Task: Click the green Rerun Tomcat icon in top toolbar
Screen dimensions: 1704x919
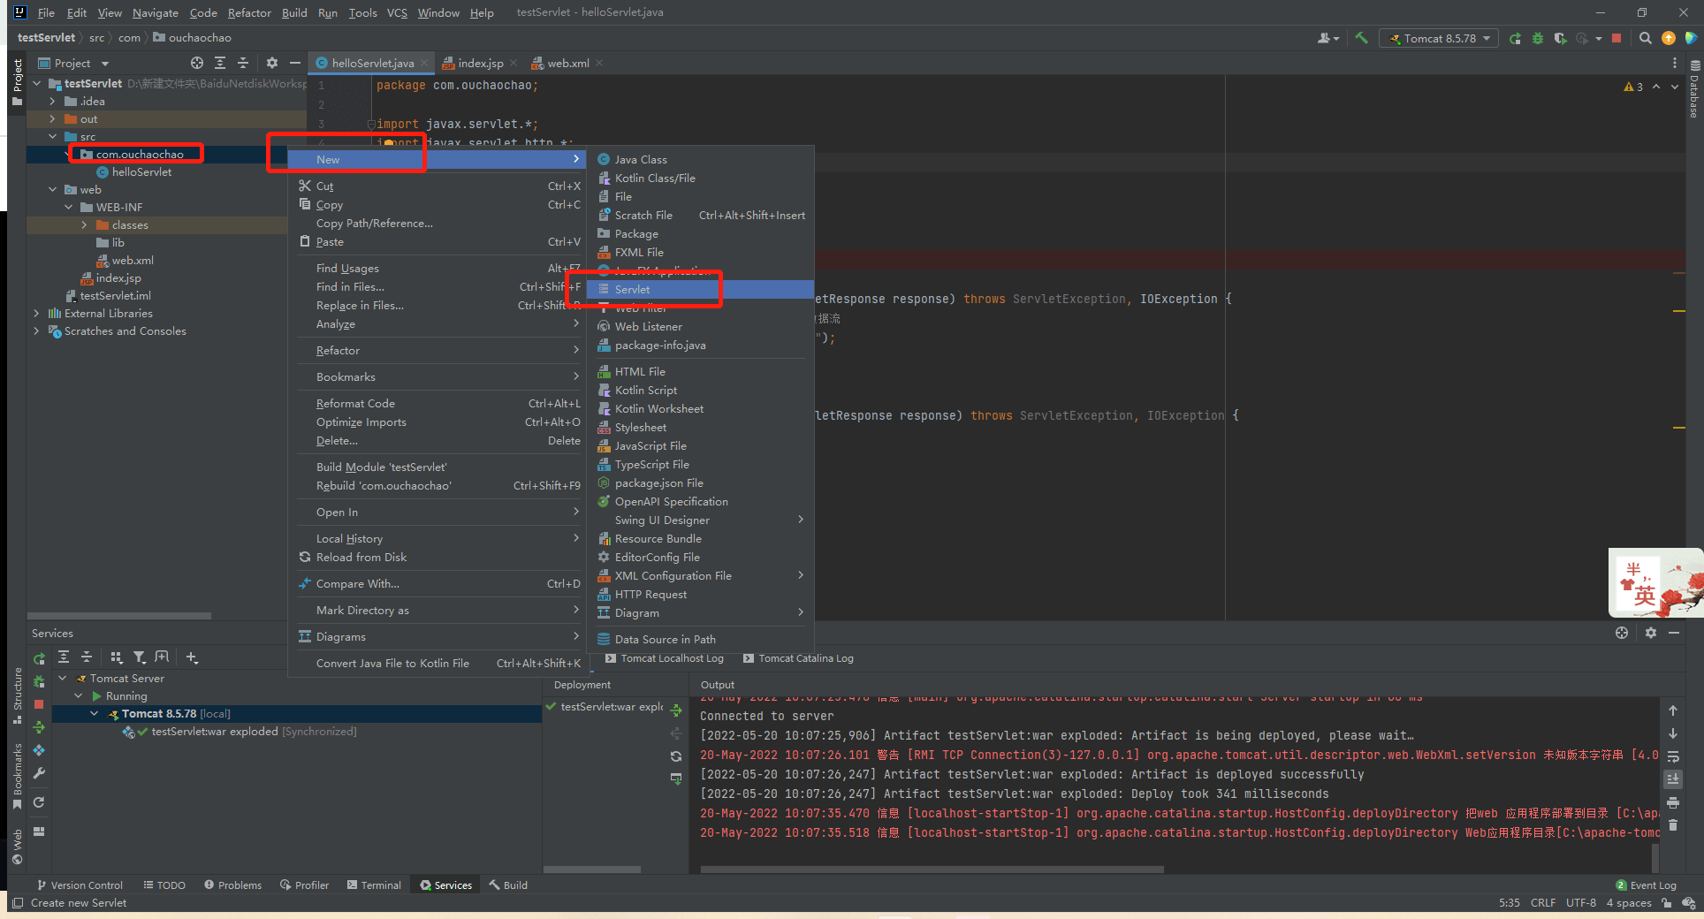Action: [1515, 38]
